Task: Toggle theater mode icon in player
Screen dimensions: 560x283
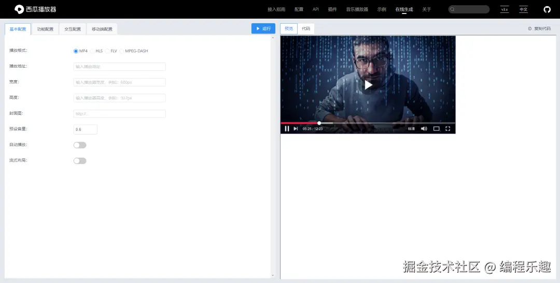Action: pyautogui.click(x=436, y=129)
